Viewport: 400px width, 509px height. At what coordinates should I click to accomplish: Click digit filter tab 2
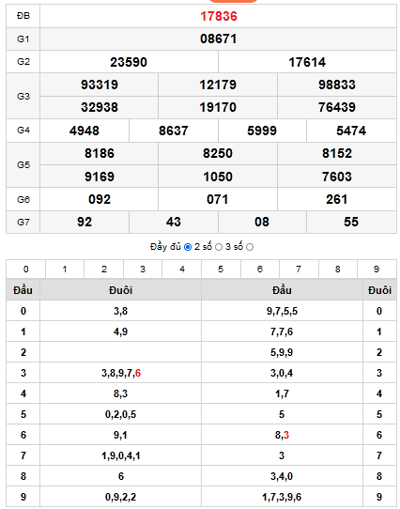104,270
